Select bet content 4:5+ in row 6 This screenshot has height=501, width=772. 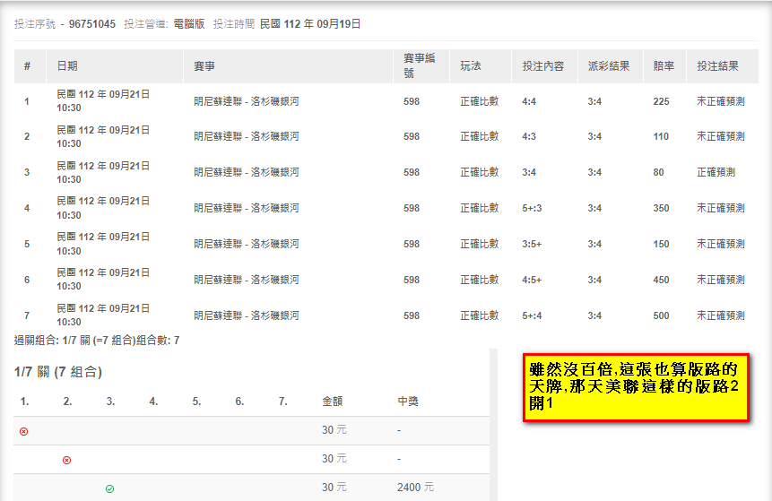532,280
